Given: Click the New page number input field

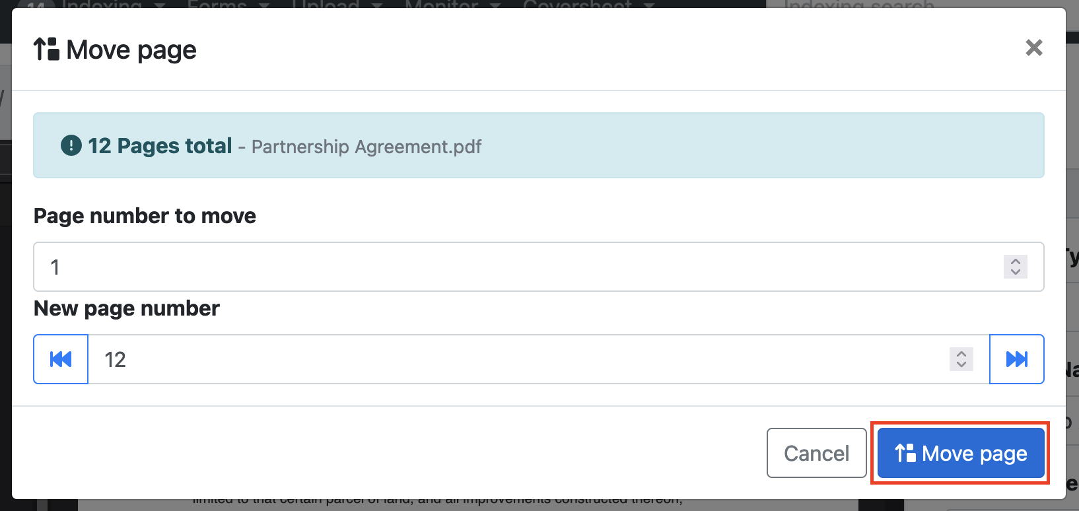Looking at the screenshot, I should (515, 359).
